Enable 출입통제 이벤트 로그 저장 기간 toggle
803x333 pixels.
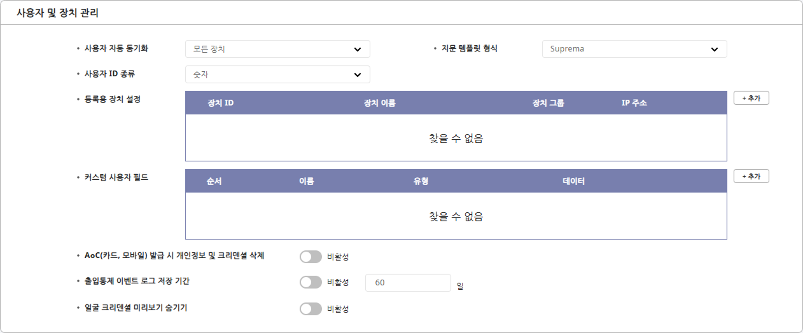pyautogui.click(x=311, y=283)
